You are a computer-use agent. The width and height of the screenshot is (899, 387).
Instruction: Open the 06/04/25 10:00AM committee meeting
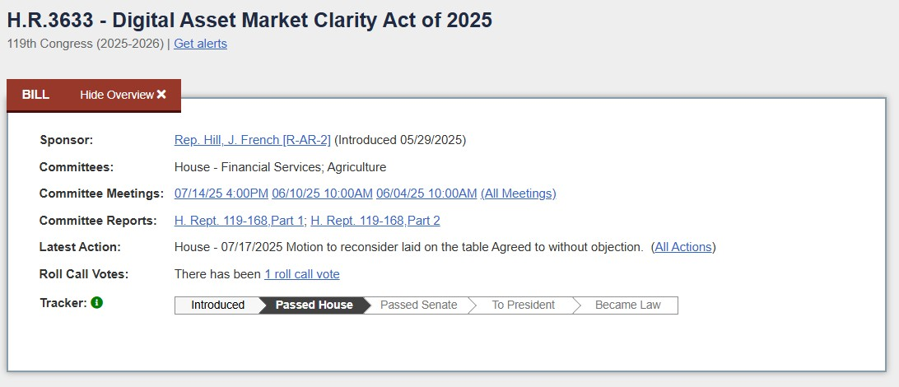[426, 193]
